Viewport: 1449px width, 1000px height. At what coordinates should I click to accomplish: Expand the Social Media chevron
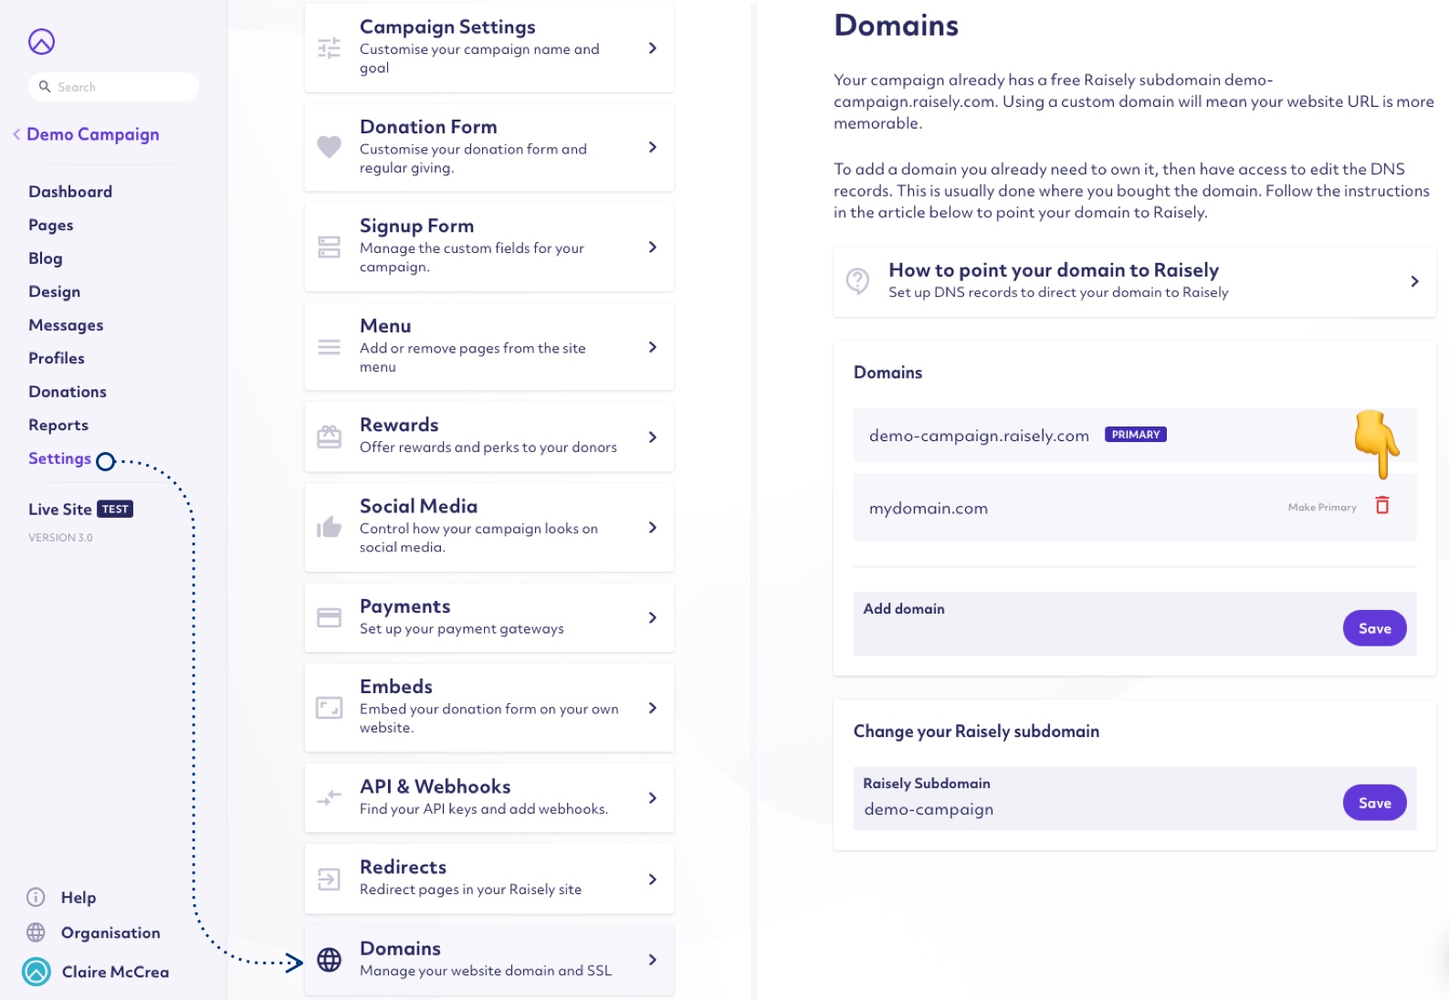[652, 527]
